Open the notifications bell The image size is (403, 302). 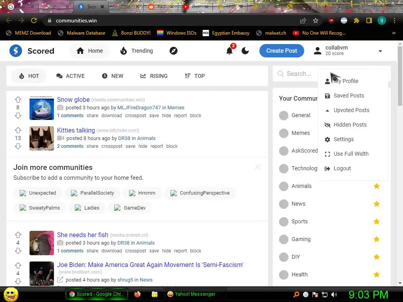click(x=229, y=51)
